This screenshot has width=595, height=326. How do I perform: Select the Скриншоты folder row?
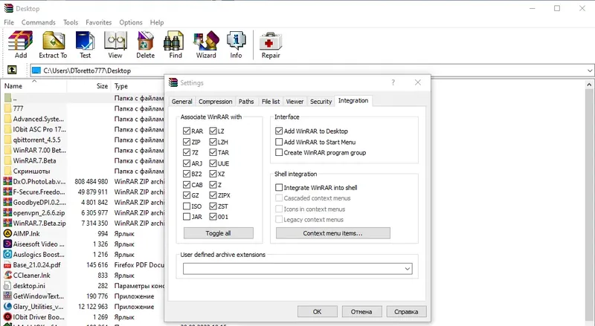[x=83, y=171]
